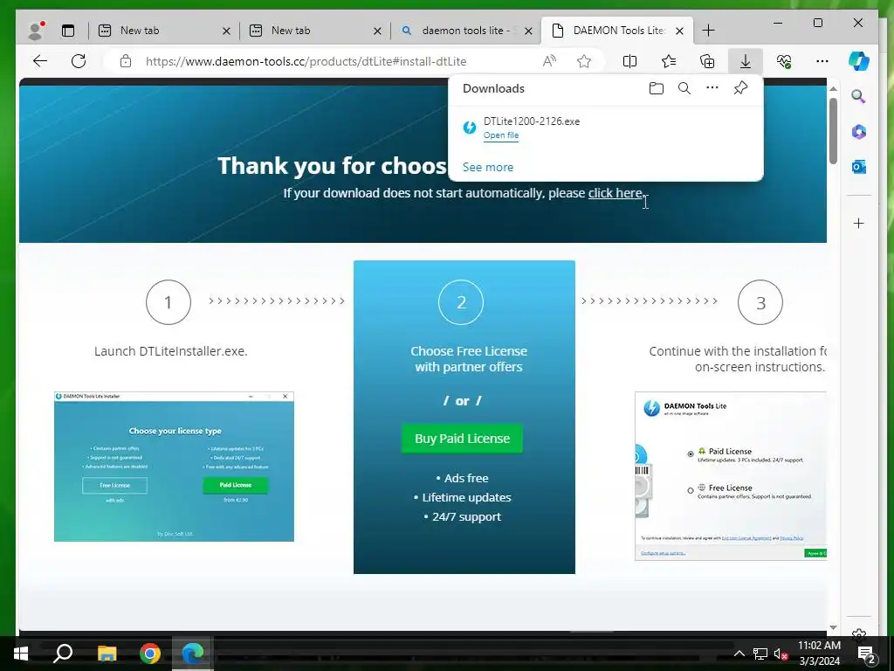Add page to favorites star icon

tap(584, 61)
